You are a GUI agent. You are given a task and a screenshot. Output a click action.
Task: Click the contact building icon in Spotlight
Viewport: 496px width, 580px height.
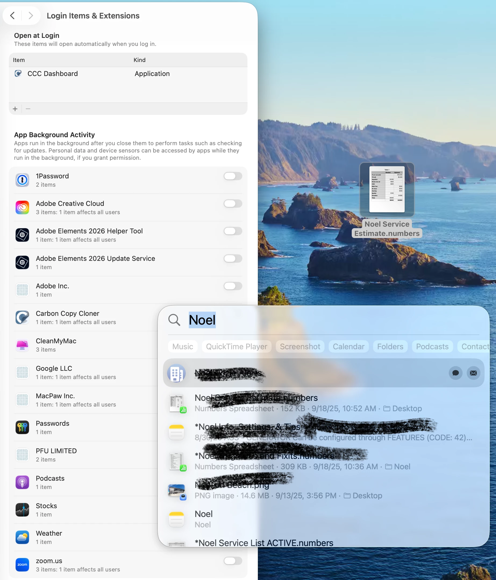point(176,373)
